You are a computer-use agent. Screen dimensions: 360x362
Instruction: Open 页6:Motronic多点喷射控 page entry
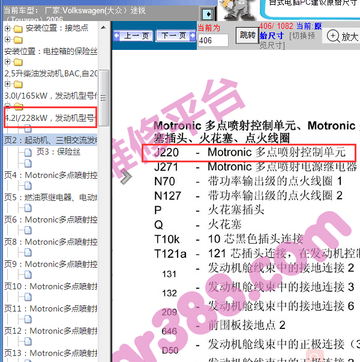pos(50,219)
